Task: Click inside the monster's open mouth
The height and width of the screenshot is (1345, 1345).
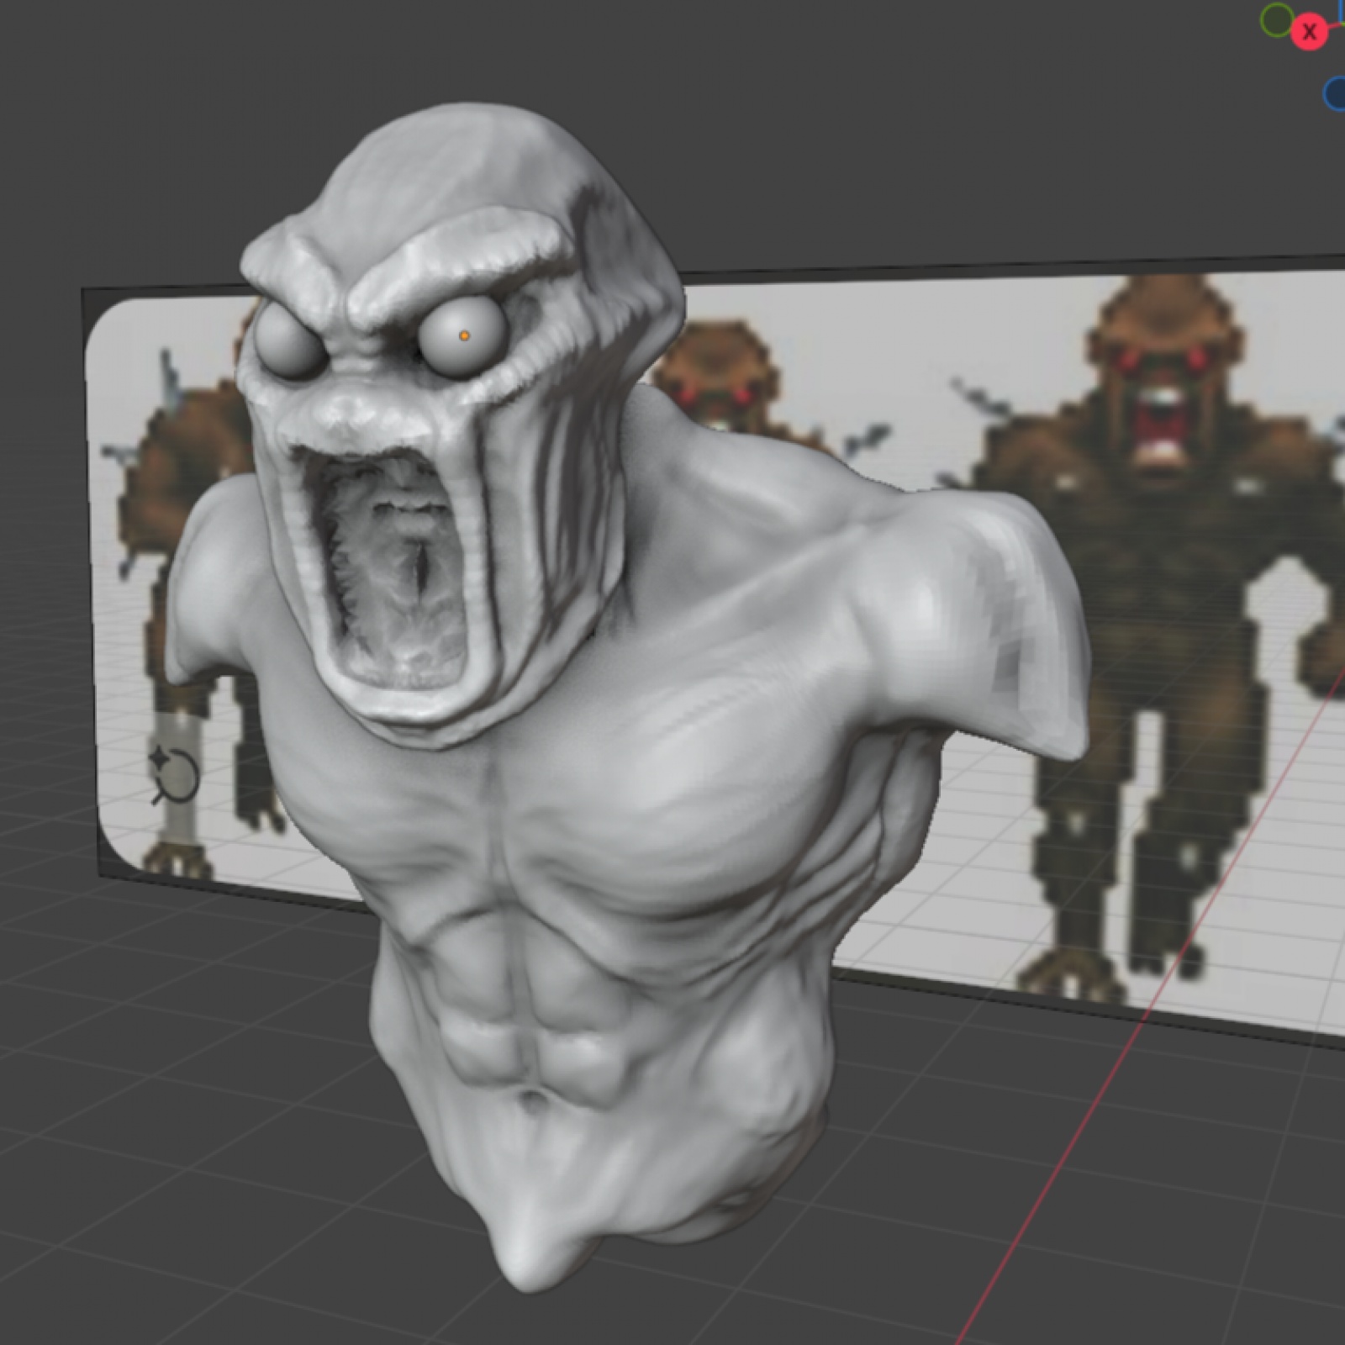Action: (395, 572)
